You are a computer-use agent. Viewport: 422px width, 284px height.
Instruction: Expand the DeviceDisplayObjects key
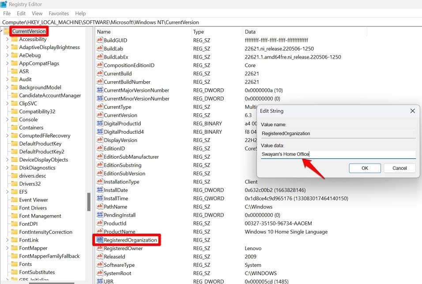(7, 160)
